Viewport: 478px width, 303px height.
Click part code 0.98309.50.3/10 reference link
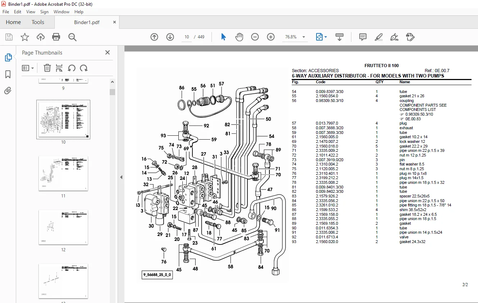tap(419, 114)
